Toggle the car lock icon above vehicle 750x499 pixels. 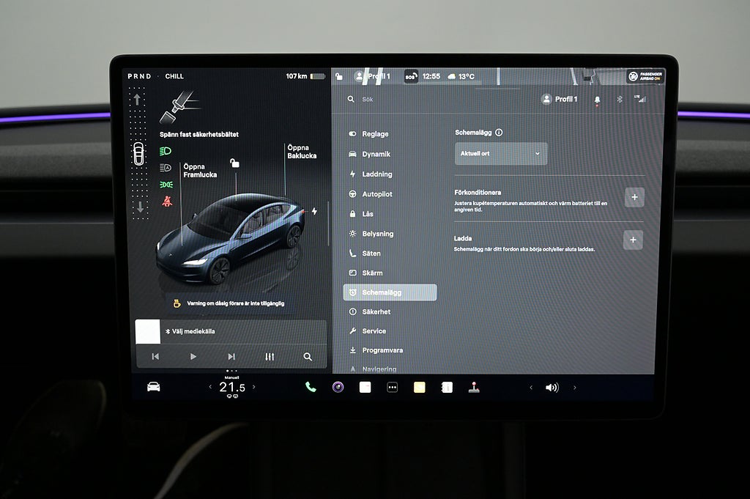pyautogui.click(x=234, y=163)
